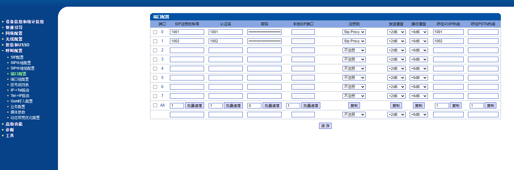
Task: Focus 认证名 field containing 1002
Action: tap(226, 41)
